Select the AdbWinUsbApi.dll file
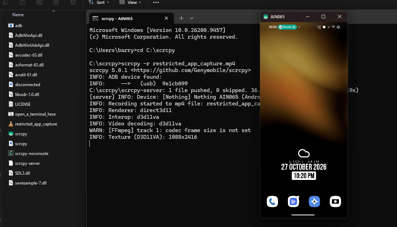Viewport: 397px width, 227px height. [x=29, y=45]
